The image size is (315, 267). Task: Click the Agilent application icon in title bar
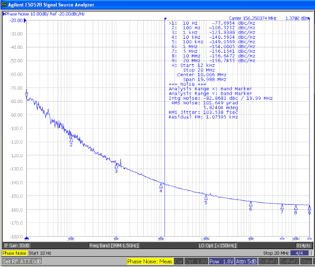point(4,5)
